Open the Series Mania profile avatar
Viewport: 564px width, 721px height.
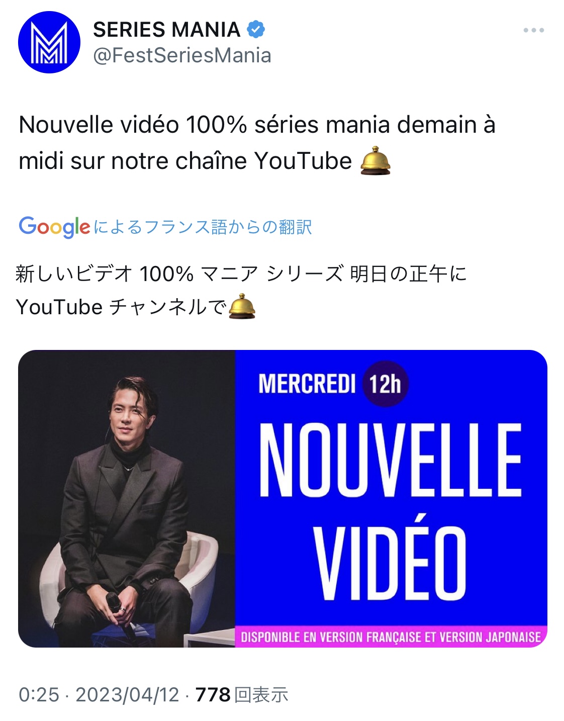pyautogui.click(x=49, y=42)
